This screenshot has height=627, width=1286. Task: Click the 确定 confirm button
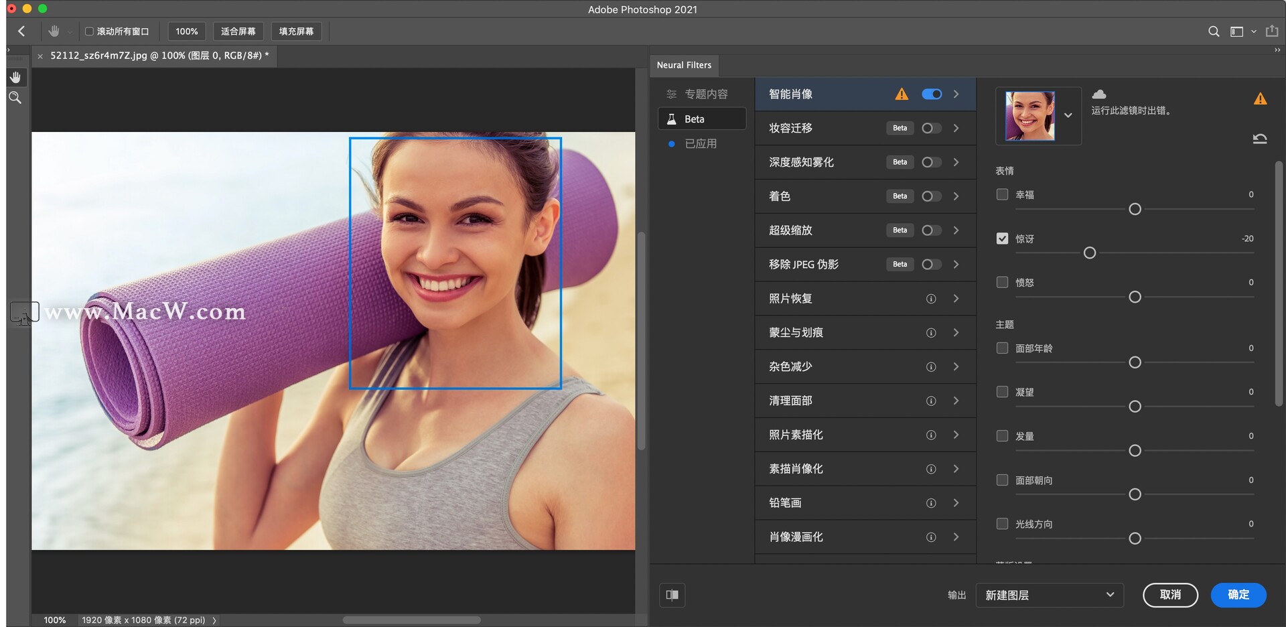tap(1238, 595)
